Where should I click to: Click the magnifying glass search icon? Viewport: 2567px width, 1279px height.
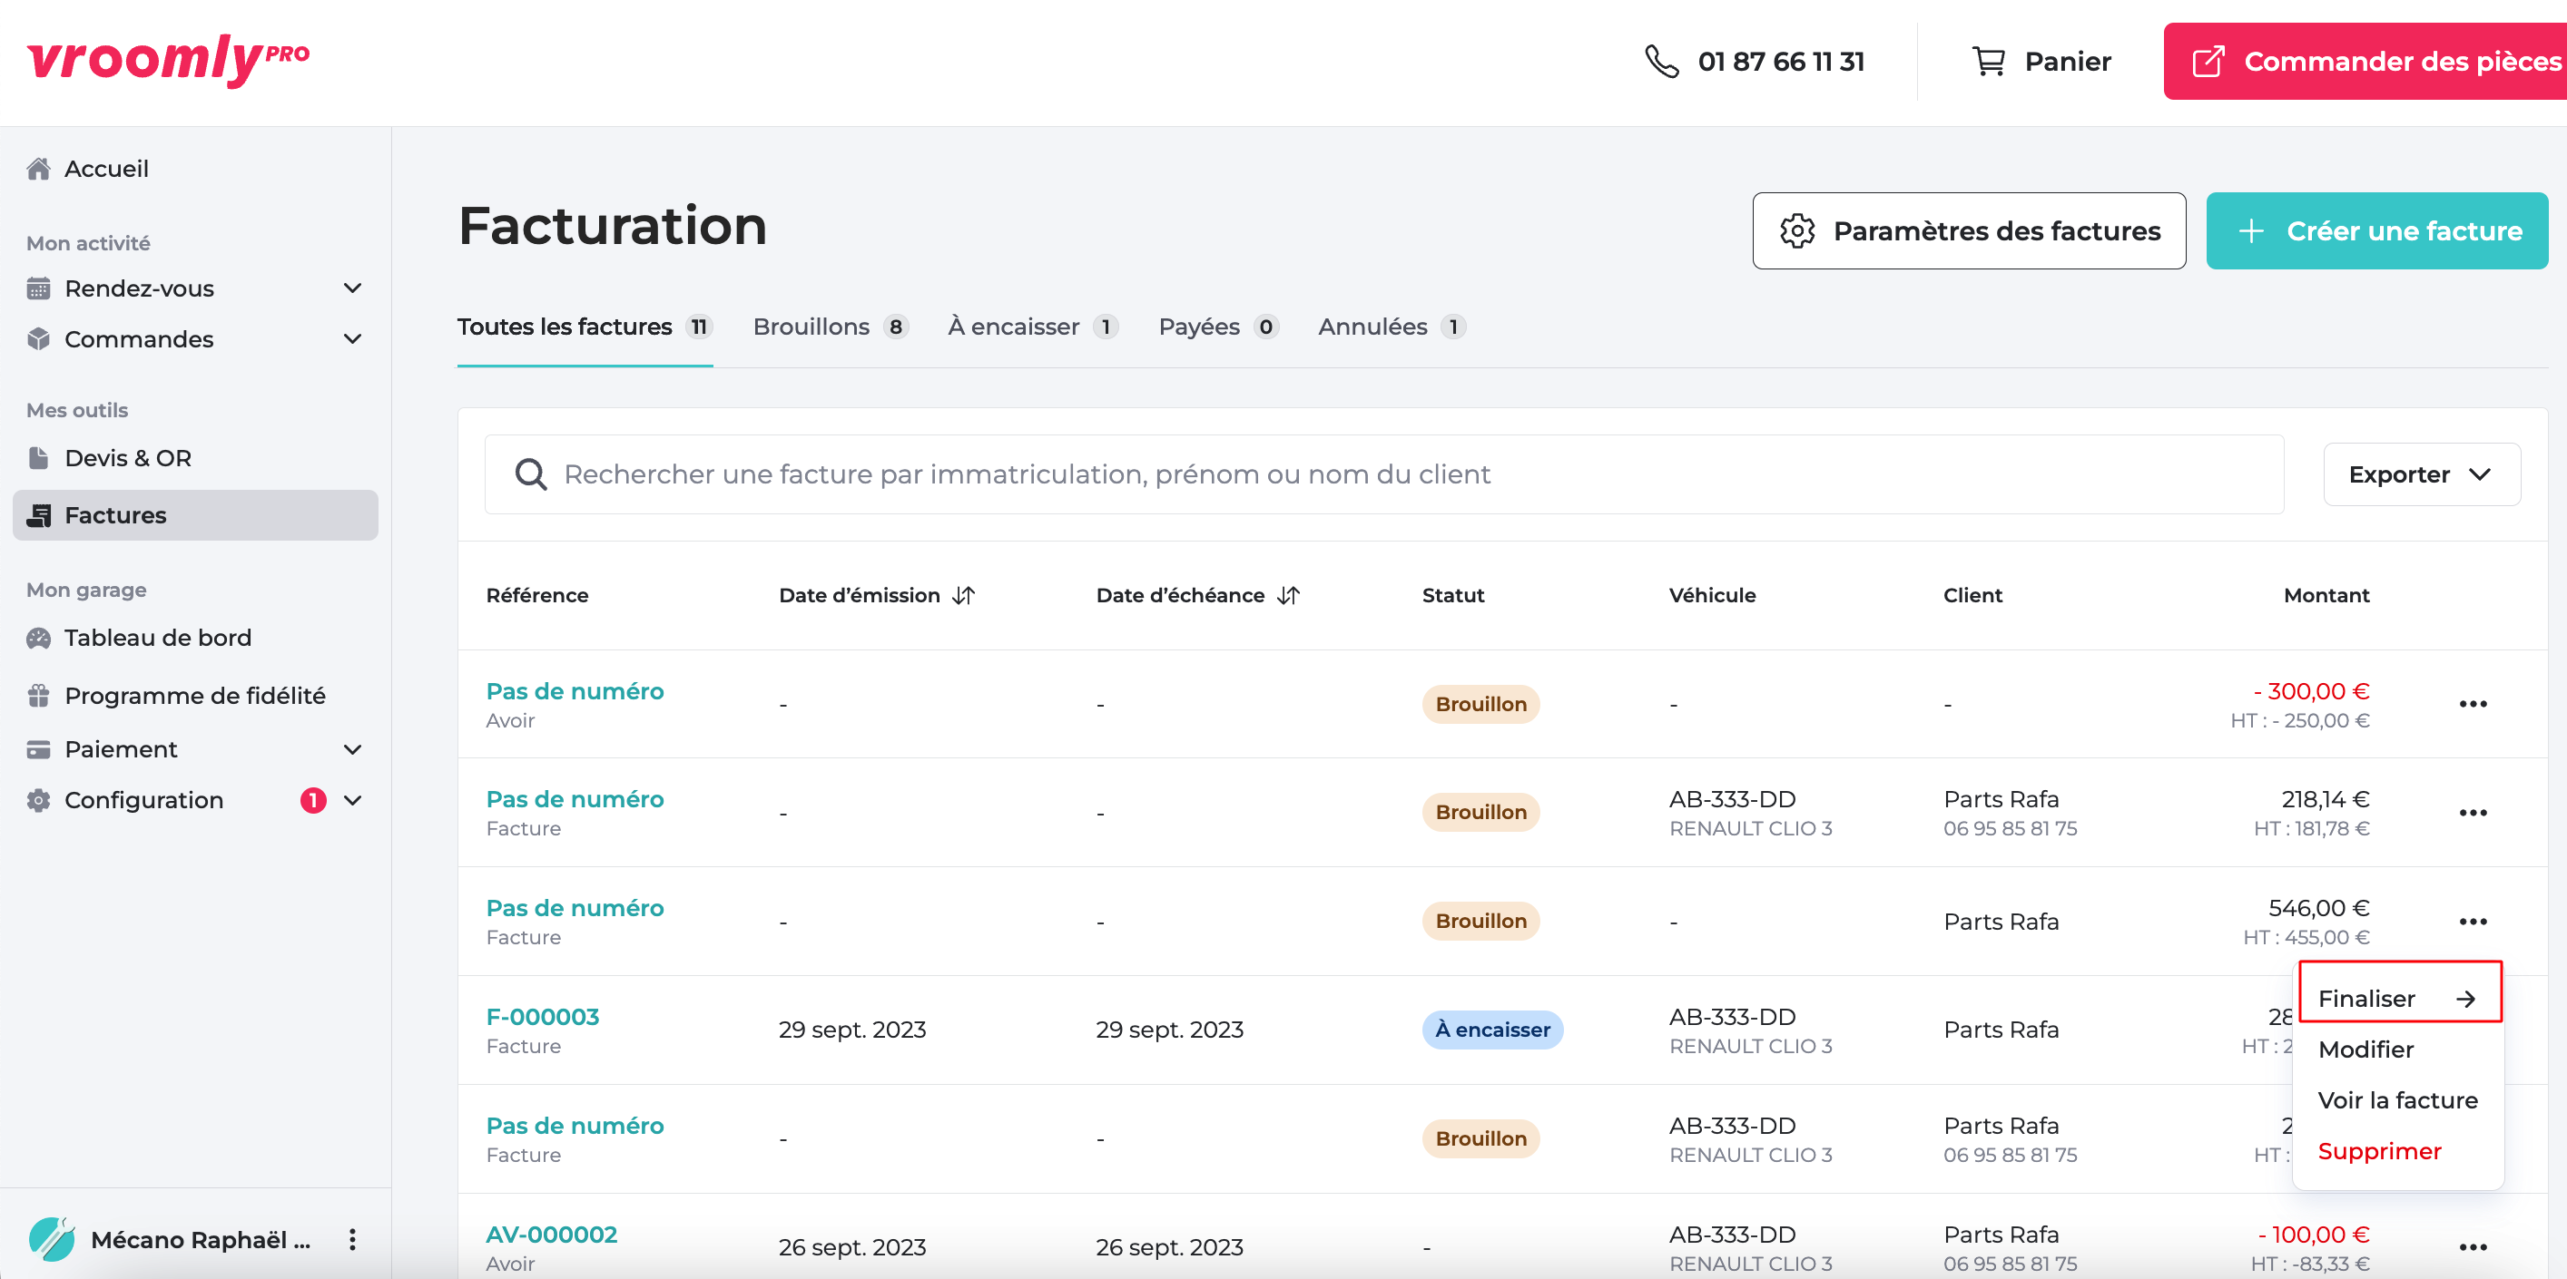530,474
